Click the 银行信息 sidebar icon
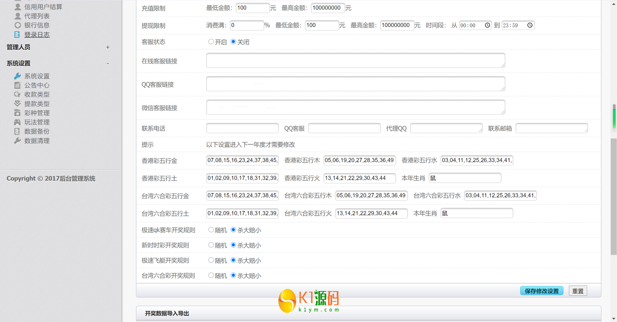The width and height of the screenshot is (617, 322). coord(18,25)
